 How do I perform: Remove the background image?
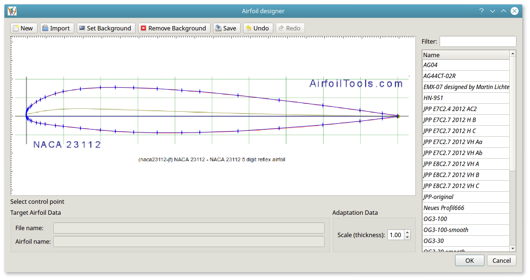[173, 28]
